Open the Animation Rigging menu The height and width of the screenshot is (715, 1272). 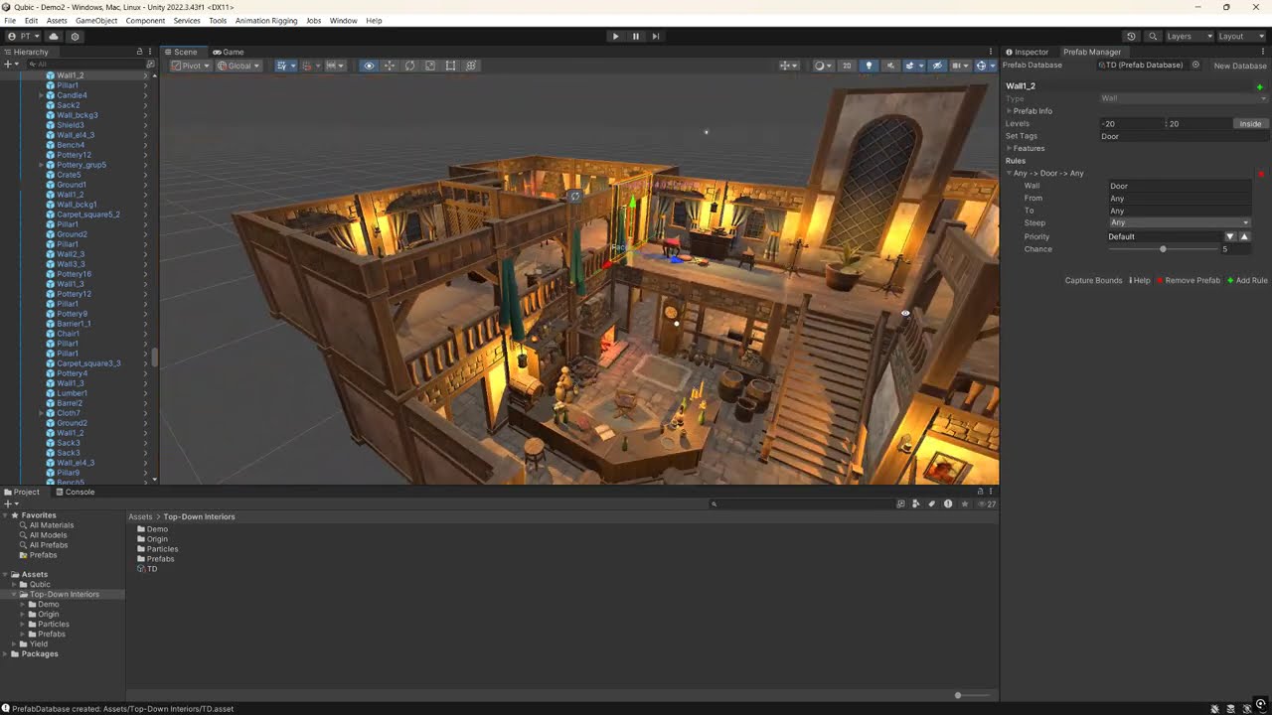coord(266,20)
